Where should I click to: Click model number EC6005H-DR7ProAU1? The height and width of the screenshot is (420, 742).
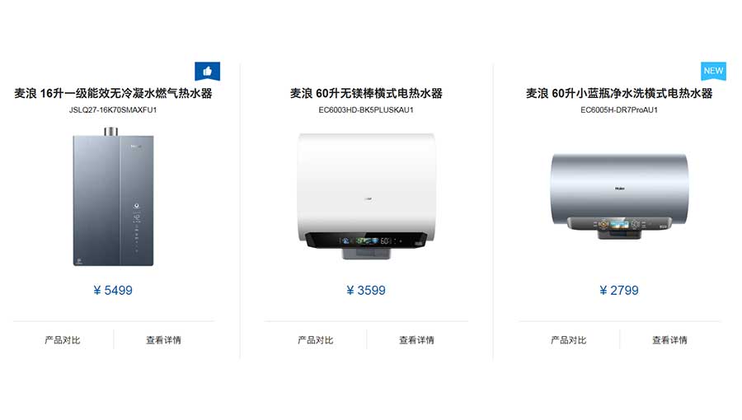(619, 110)
